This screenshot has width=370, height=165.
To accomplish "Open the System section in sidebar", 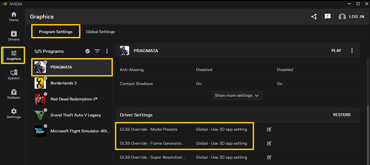I will click(14, 75).
